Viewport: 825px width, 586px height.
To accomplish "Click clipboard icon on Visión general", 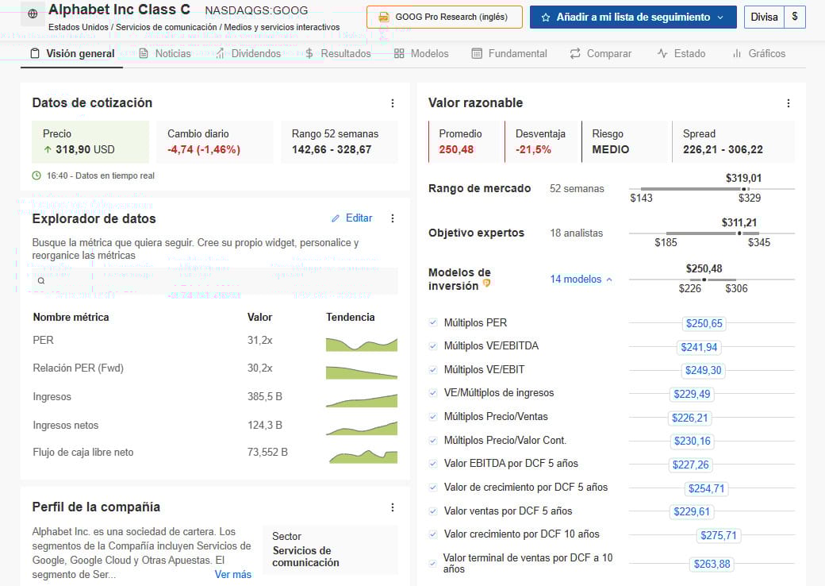I will click(x=35, y=54).
